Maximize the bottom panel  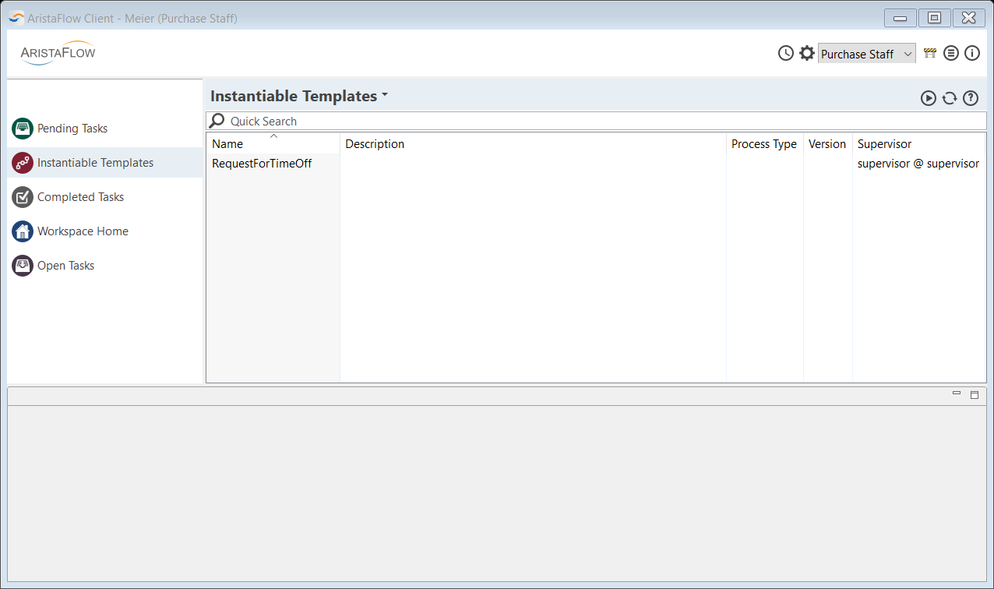tap(974, 395)
